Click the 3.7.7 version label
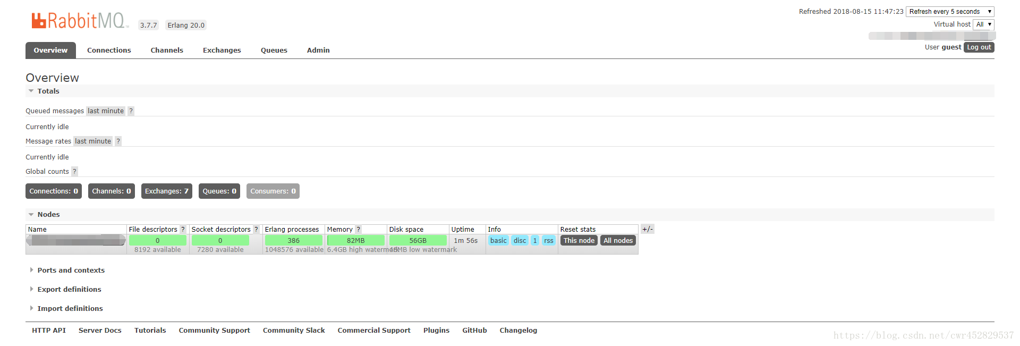Viewport: 1020px width, 346px height. pos(149,25)
